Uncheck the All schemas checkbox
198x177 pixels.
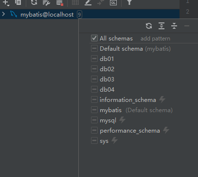click(94, 38)
